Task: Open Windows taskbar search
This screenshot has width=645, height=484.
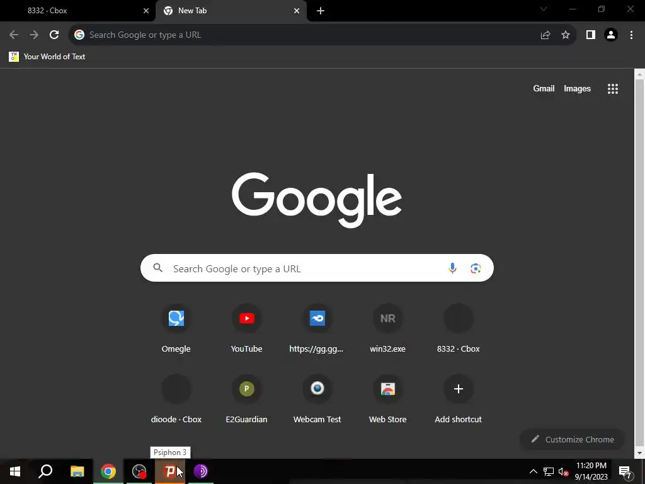Action: click(45, 471)
